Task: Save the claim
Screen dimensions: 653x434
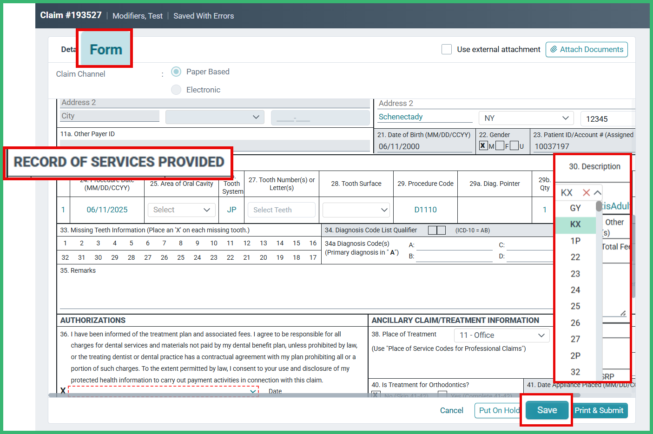Action: pyautogui.click(x=546, y=410)
